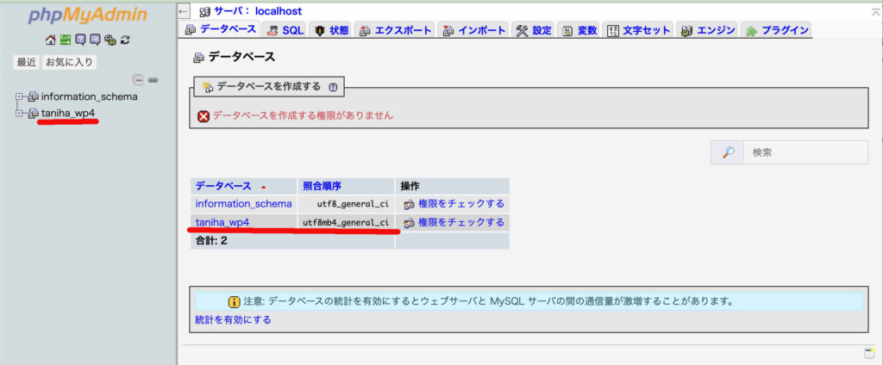Click the server icon before サーバ: localhost
This screenshot has height=365, width=883.
click(205, 11)
